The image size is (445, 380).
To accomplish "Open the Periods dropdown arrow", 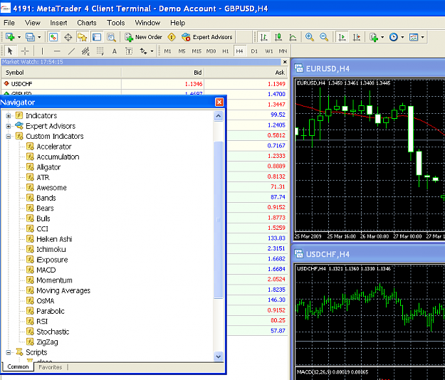I will pos(402,37).
